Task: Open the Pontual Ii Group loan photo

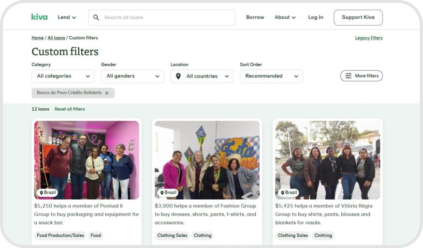Action: click(x=87, y=160)
